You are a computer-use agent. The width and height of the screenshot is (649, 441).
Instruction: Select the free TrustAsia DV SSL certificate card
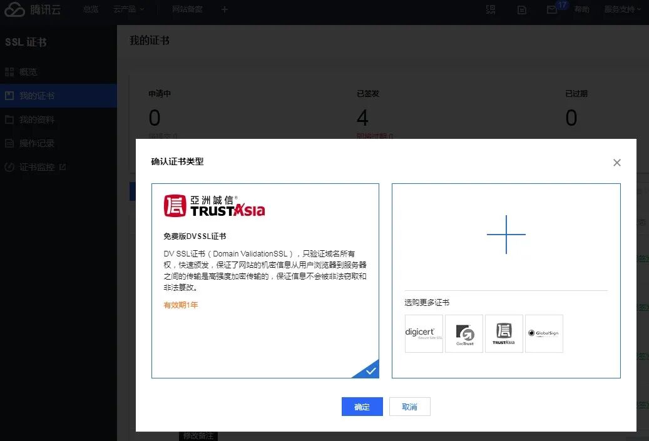(265, 280)
